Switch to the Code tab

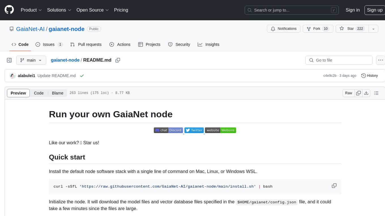[x=20, y=44]
